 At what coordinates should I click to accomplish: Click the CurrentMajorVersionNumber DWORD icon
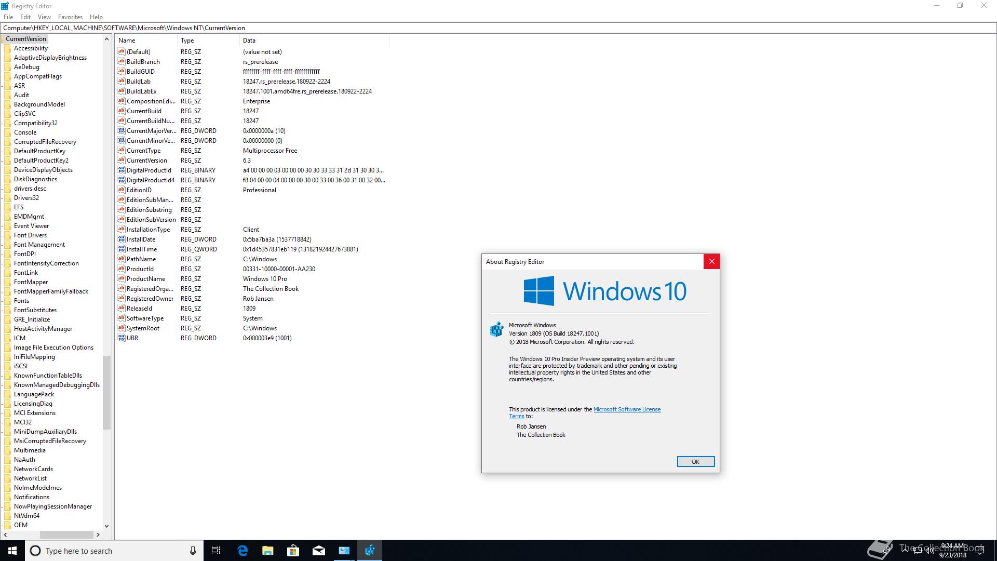tap(122, 130)
